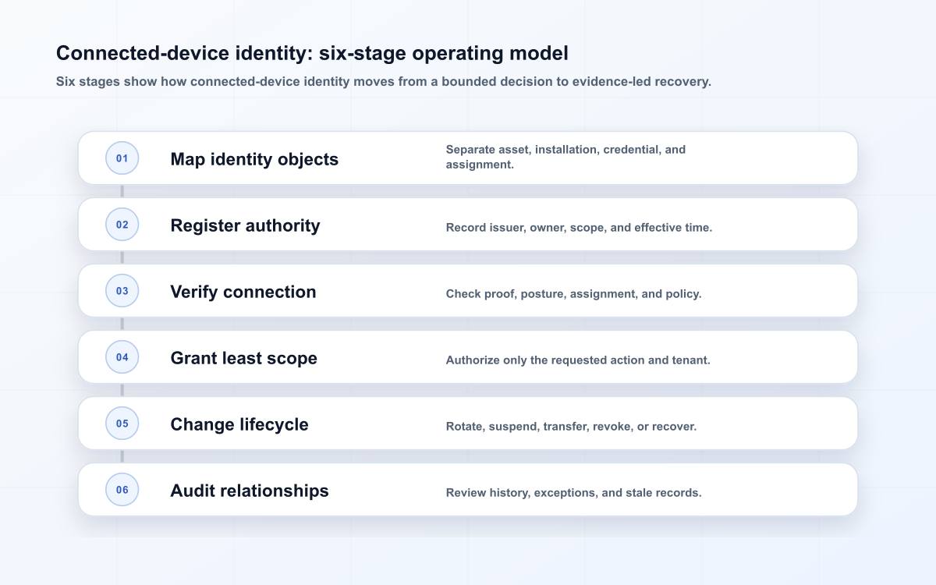Select the 03 stage badge
This screenshot has width=936, height=585.
click(122, 291)
